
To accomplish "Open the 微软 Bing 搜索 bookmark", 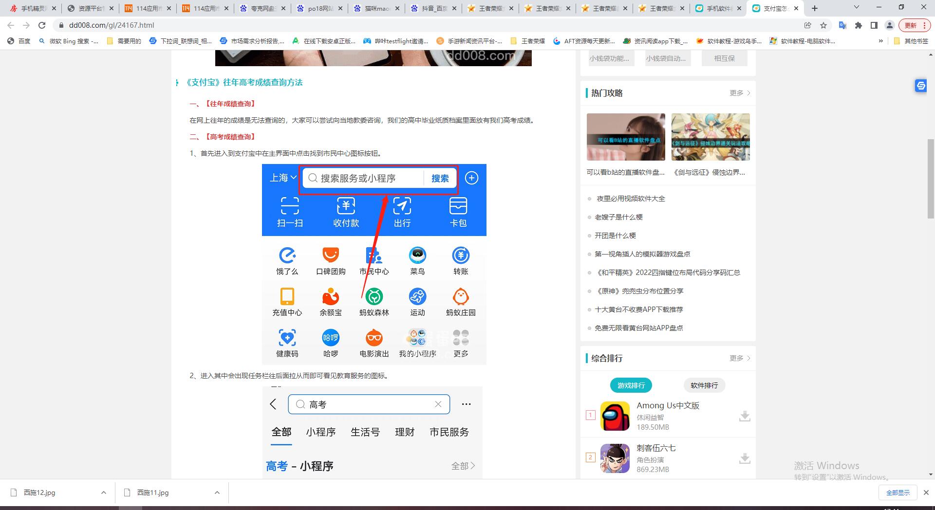I will [69, 41].
